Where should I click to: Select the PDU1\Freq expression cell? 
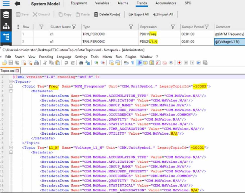click(159, 34)
